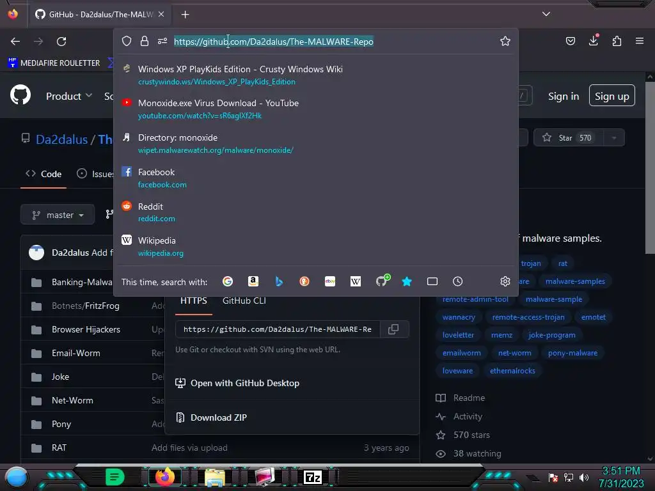Add the GitHub search engine icon

(x=383, y=281)
